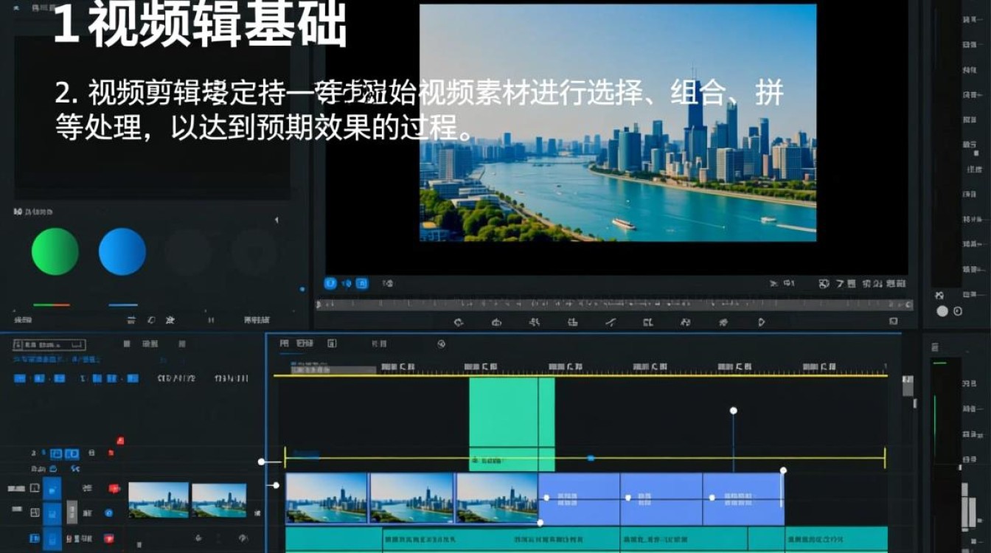The height and width of the screenshot is (553, 991).
Task: Select the first blue clip segment after the skyline clips
Action: tap(580, 498)
